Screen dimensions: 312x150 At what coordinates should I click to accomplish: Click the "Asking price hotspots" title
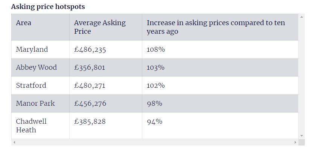pos(48,7)
